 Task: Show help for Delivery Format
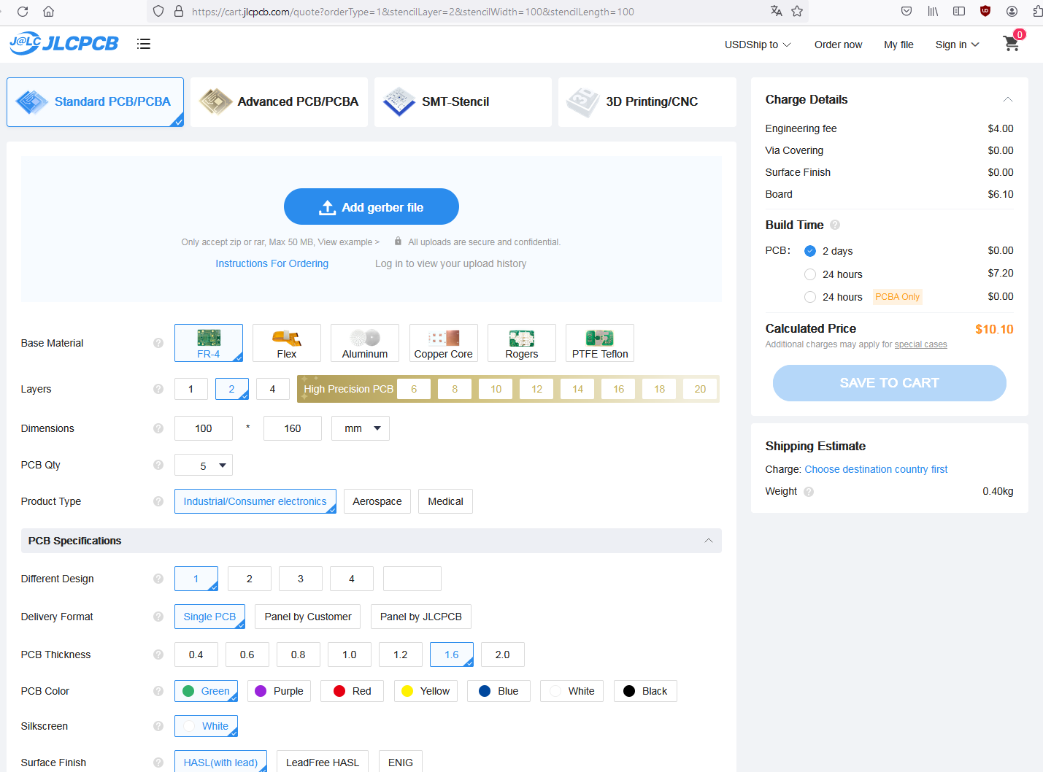point(158,617)
